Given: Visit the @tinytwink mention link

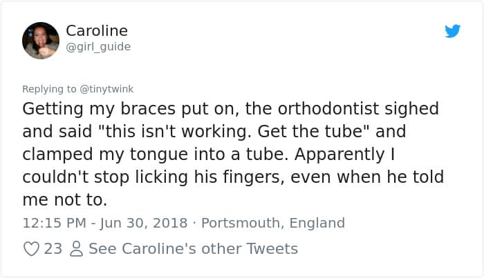Looking at the screenshot, I should [x=106, y=89].
